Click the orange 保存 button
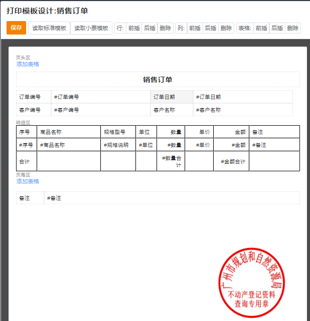Viewport: 310px width, 321px height. [16, 28]
